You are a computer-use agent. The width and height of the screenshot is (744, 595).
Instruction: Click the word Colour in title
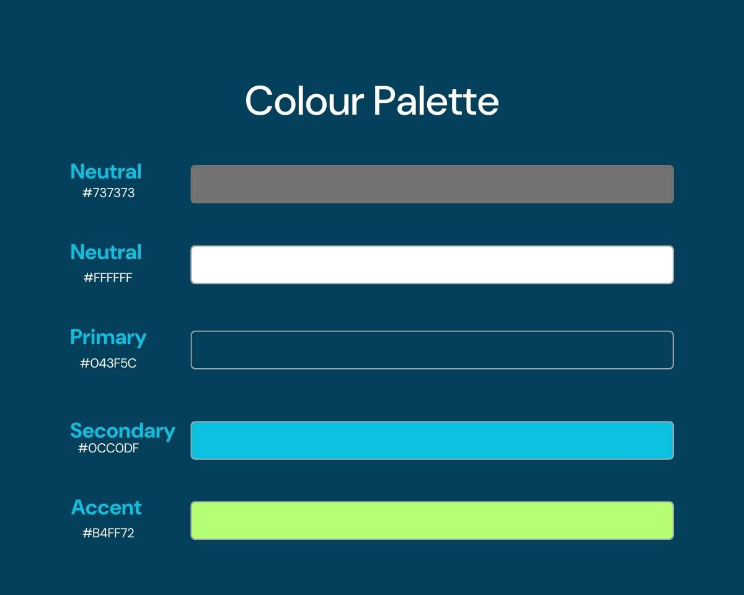point(304,101)
